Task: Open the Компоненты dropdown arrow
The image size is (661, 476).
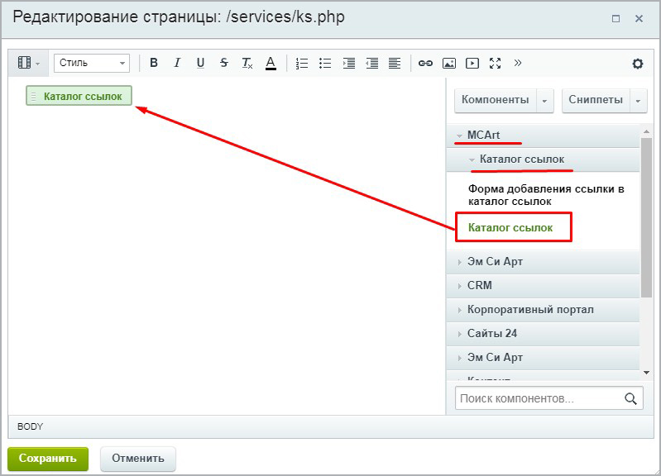Action: pyautogui.click(x=544, y=101)
